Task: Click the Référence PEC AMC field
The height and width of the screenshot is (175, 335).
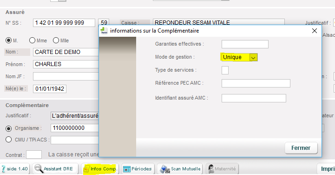Action: [256, 83]
